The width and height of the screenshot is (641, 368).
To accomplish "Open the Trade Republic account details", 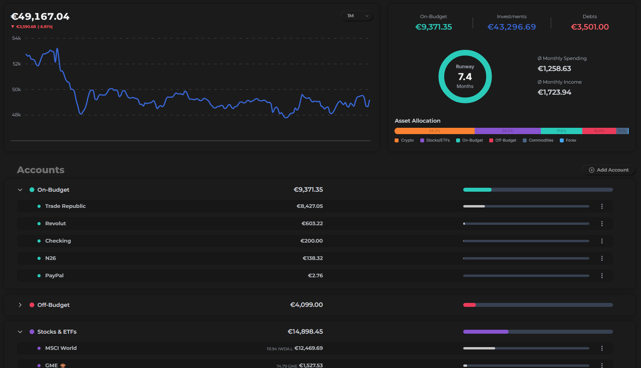I will [65, 206].
